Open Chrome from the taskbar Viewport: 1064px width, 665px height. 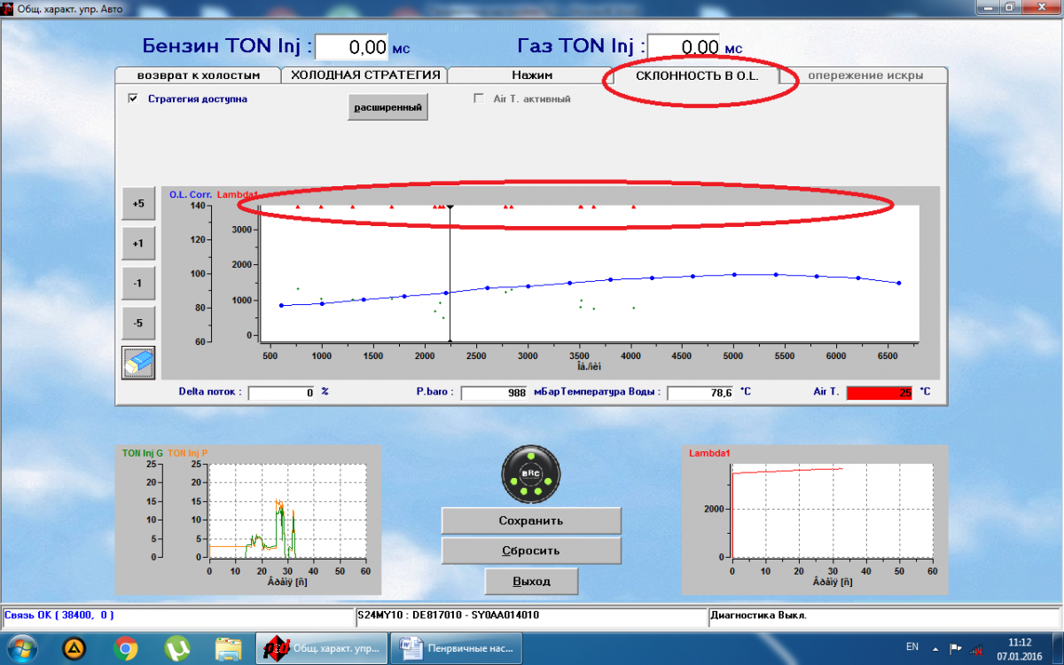[126, 649]
